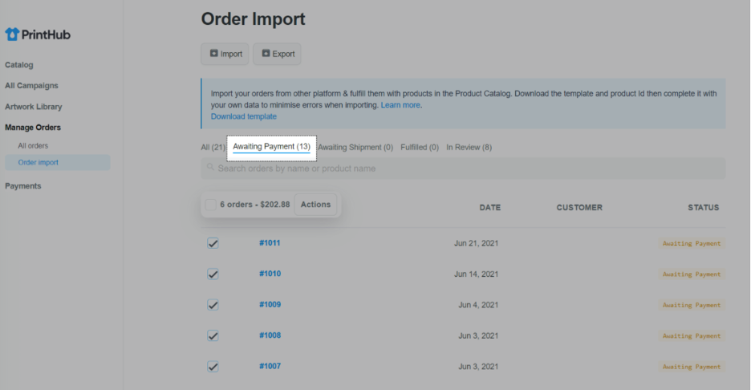
Task: Show the All orders tab
Action: coord(213,148)
